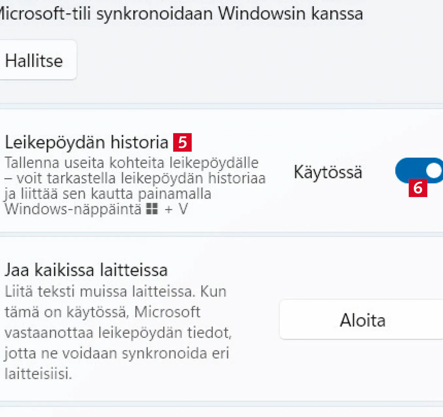Click the white knob of the toggle
Image resolution: width=443 pixels, height=417 pixels.
[x=434, y=170]
